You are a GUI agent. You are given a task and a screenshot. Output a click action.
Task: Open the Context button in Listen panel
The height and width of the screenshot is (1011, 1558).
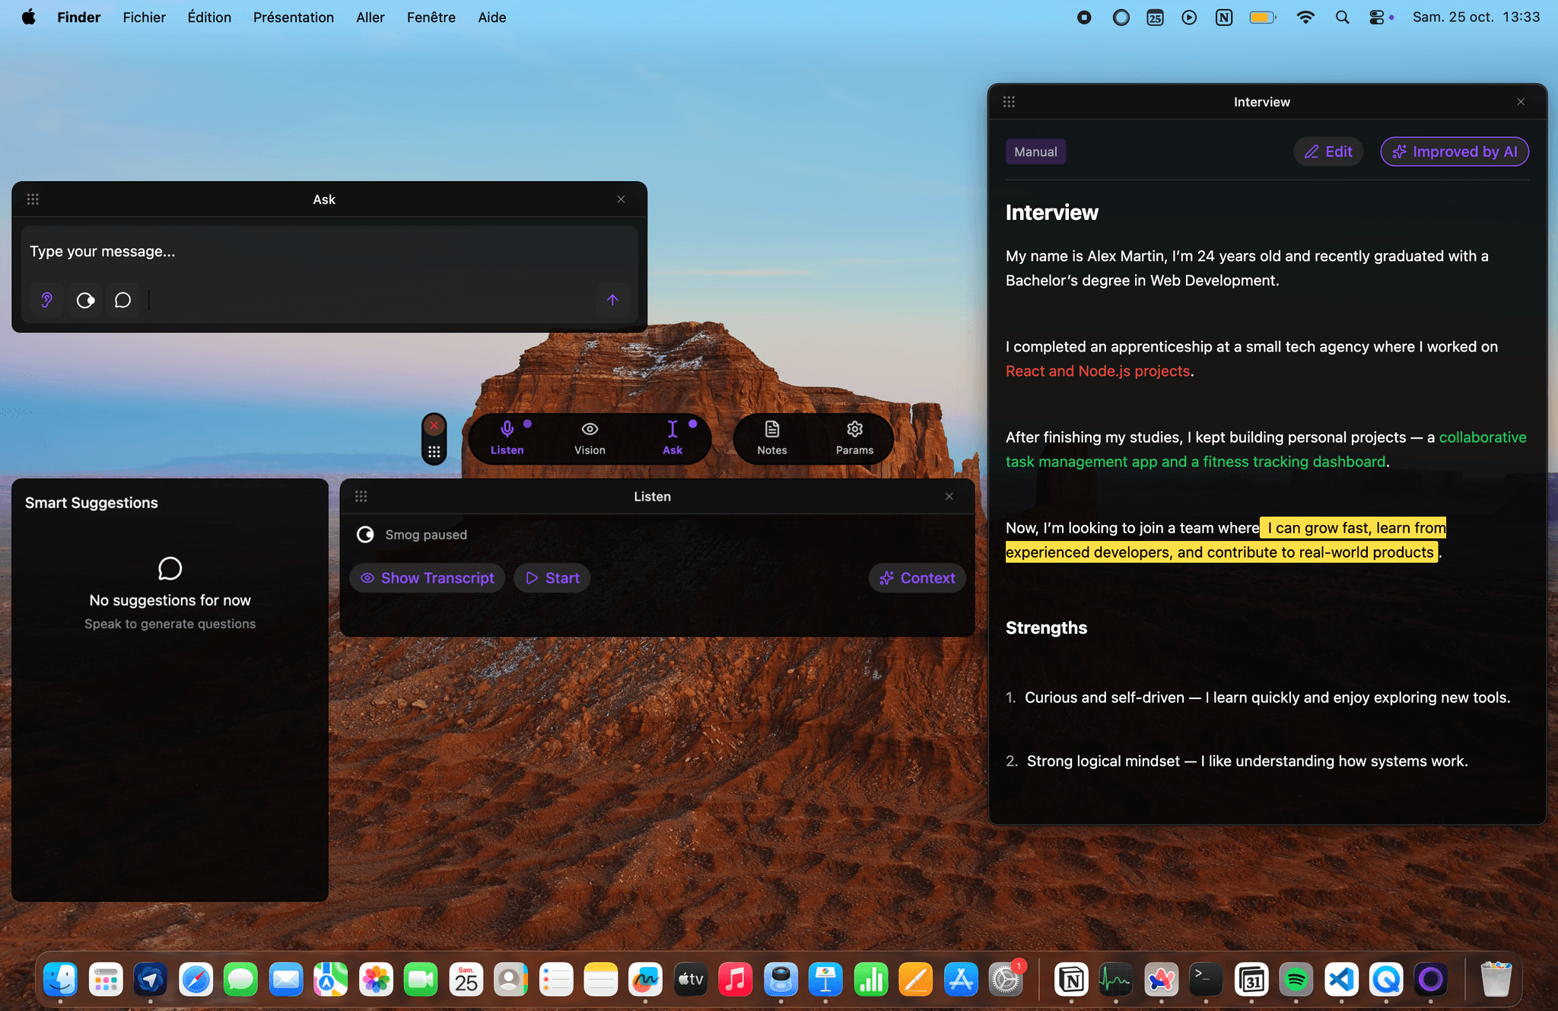[x=917, y=578]
